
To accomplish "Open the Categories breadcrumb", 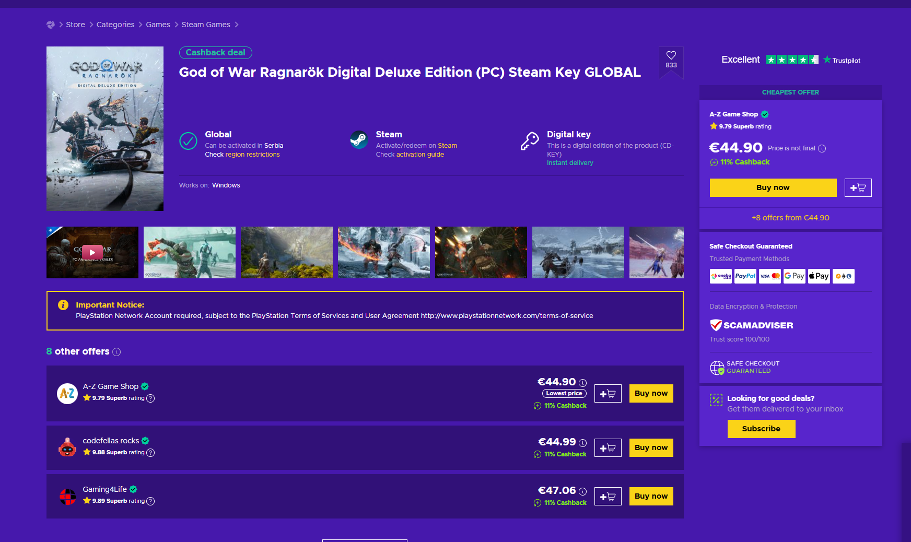I will point(115,25).
